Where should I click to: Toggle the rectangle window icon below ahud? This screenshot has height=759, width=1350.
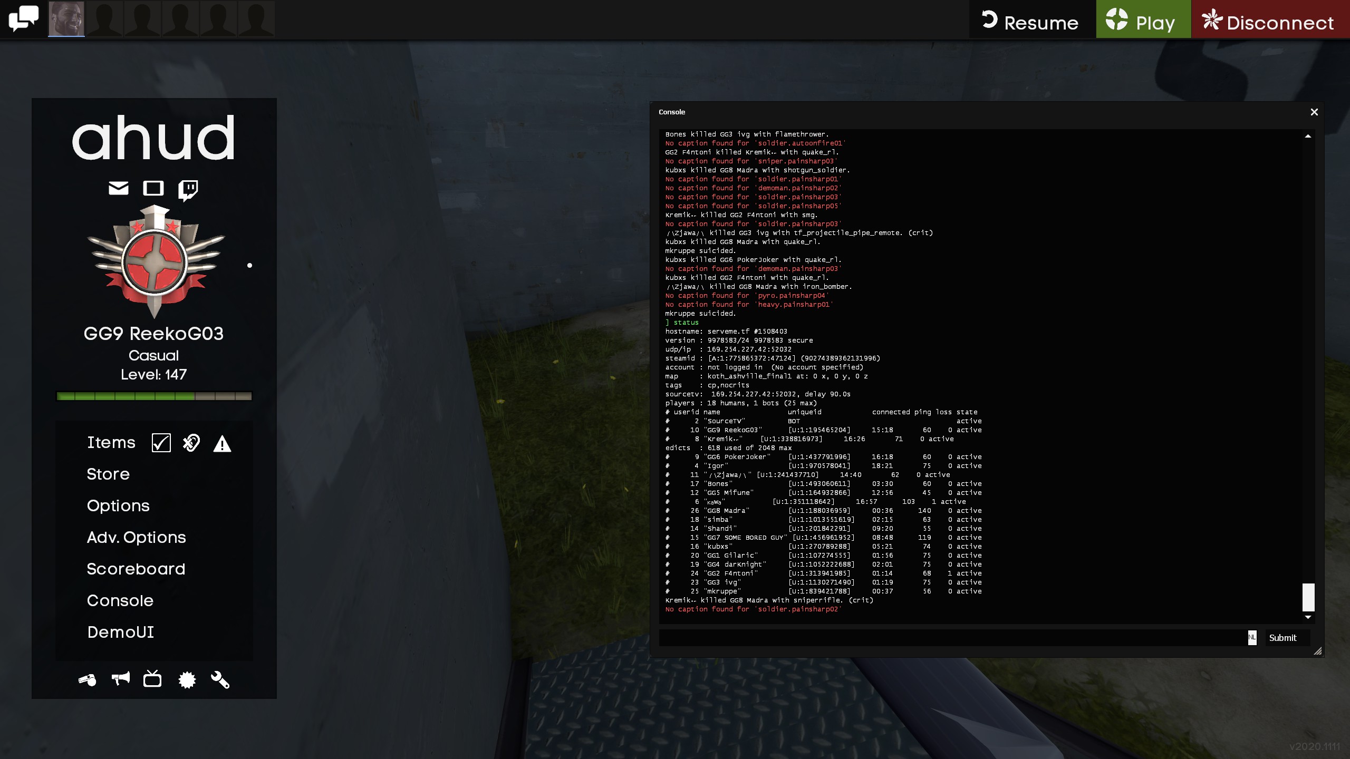click(153, 188)
